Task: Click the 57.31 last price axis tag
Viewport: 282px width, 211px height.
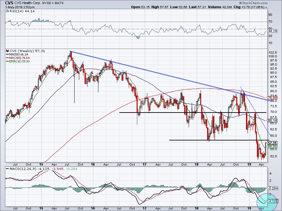Action: [x=273, y=143]
